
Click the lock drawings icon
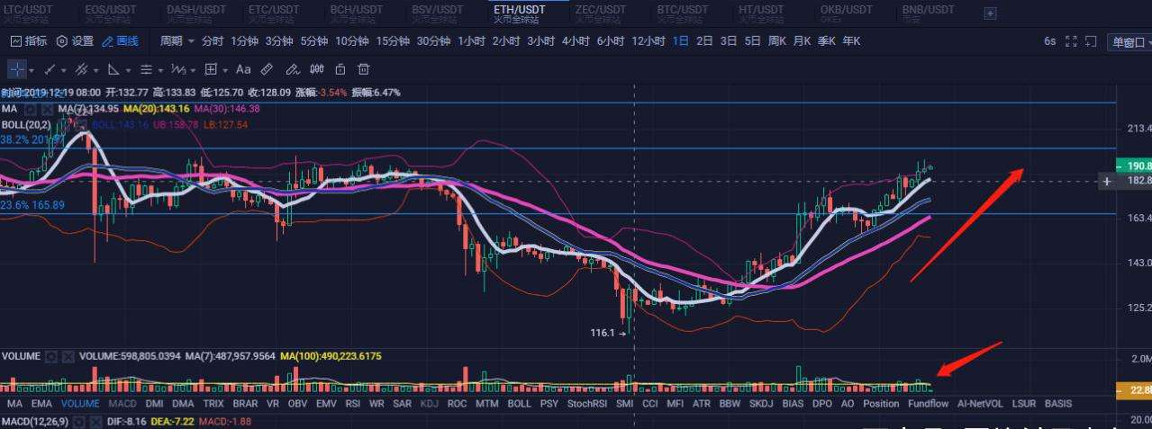tap(340, 69)
